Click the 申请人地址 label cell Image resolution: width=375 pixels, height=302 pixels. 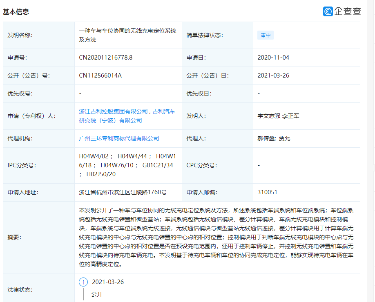click(x=39, y=192)
